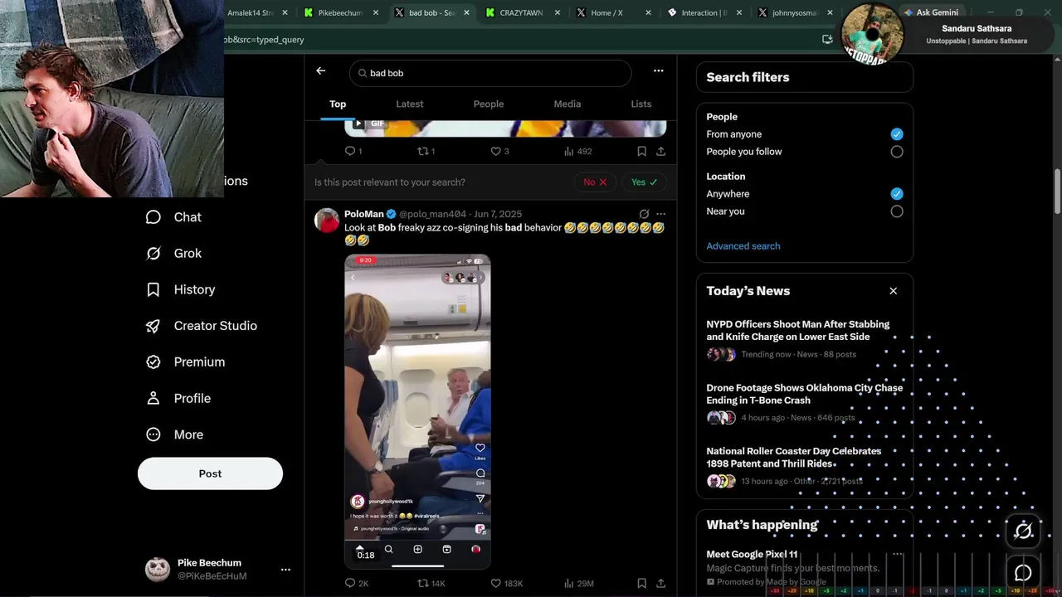Open the NYPD Officers Shoot Man news story
Viewport: 1062px width, 597px height.
(x=805, y=339)
